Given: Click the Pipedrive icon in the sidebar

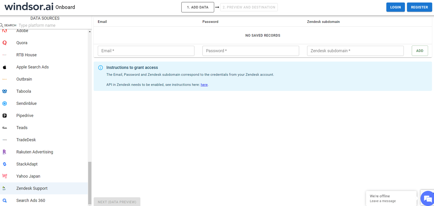Looking at the screenshot, I should tap(4, 115).
